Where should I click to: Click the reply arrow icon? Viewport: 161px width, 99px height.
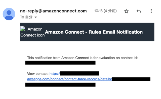tap(139, 11)
